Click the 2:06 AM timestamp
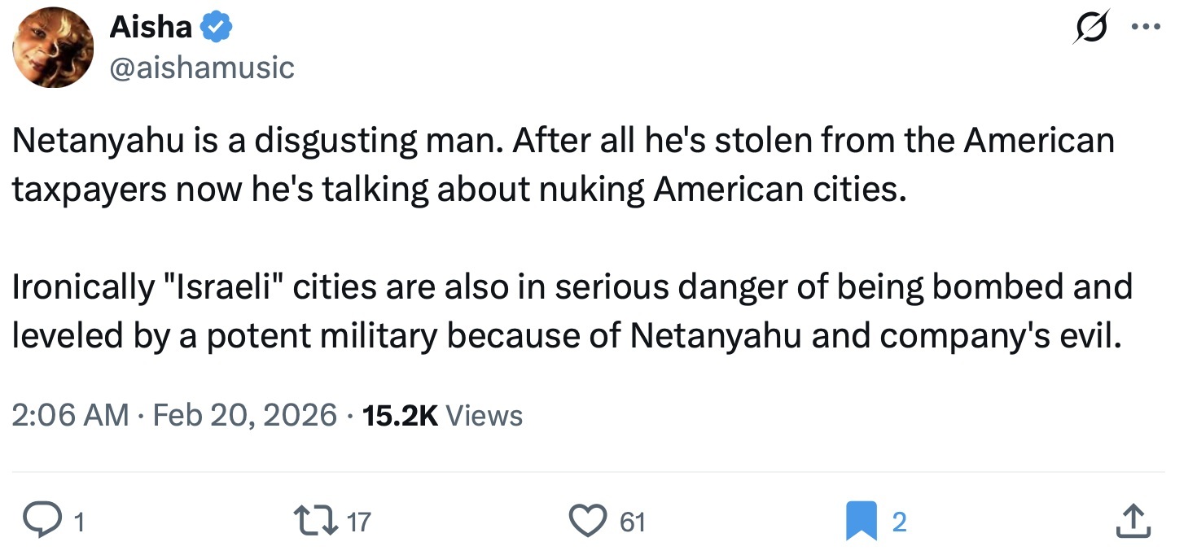Screen dimensions: 1197x555 [x=70, y=415]
